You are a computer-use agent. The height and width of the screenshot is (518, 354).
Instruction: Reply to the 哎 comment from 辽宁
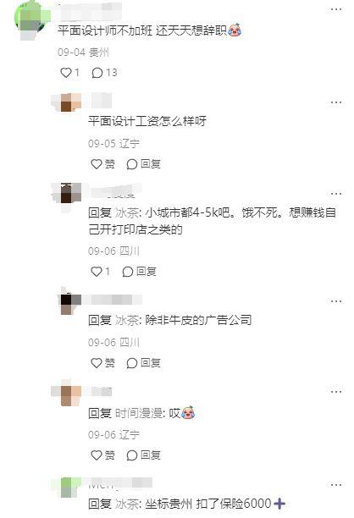[x=143, y=455]
